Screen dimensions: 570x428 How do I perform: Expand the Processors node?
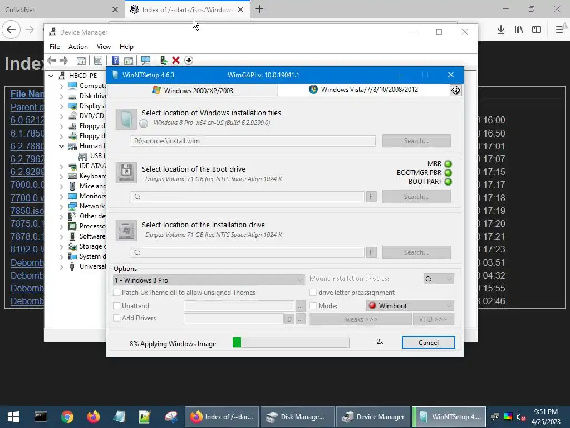(x=61, y=227)
